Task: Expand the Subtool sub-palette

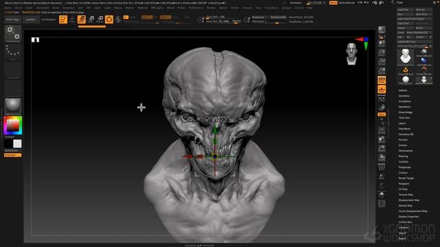Action: (403, 90)
